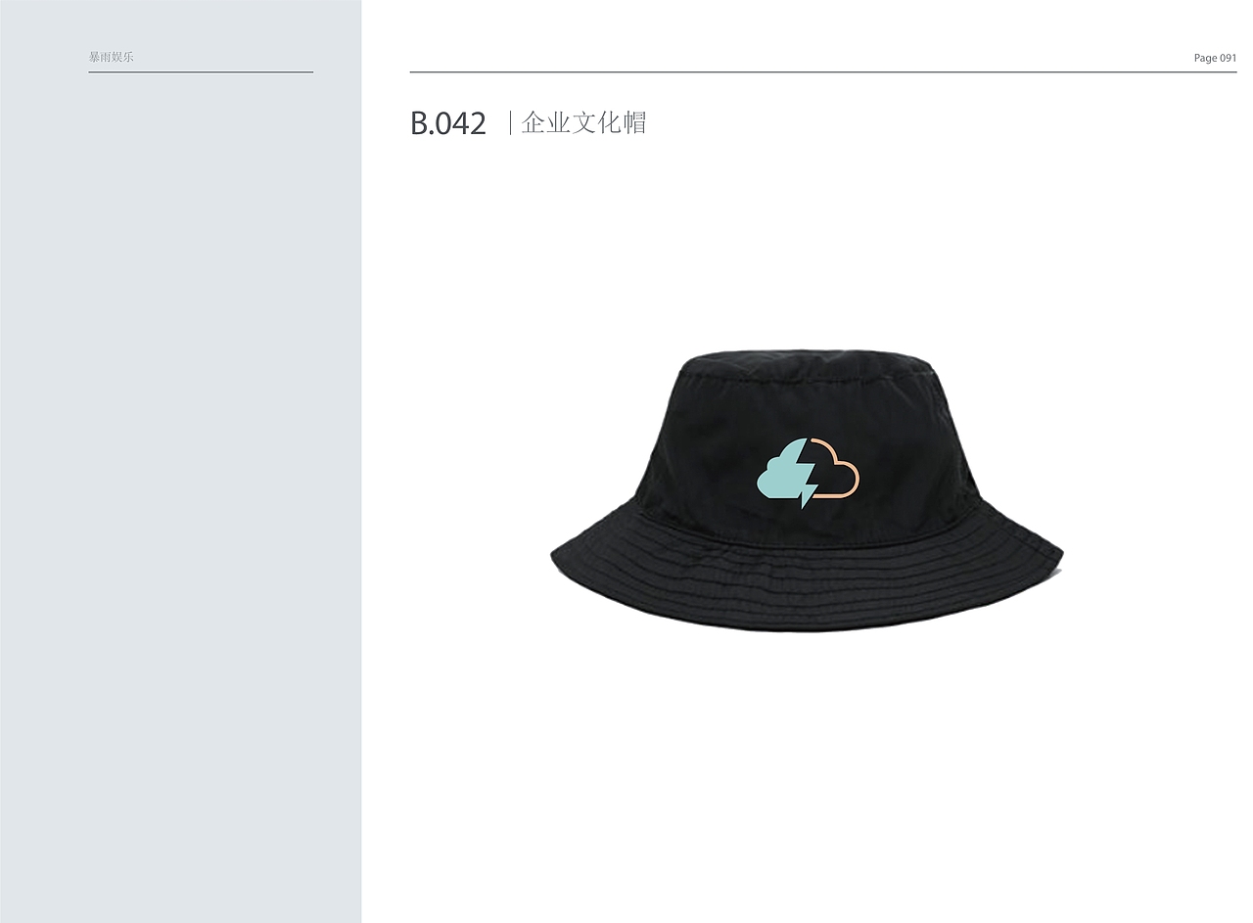
Task: Click the seam where crown meets brim
Action: [x=806, y=537]
